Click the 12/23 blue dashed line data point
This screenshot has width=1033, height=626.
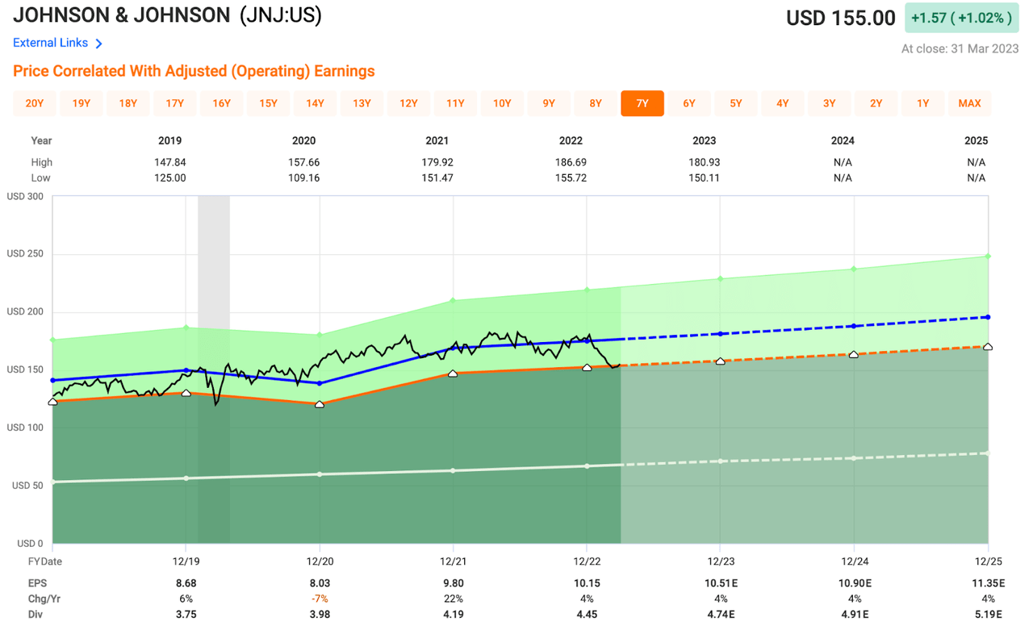point(721,333)
